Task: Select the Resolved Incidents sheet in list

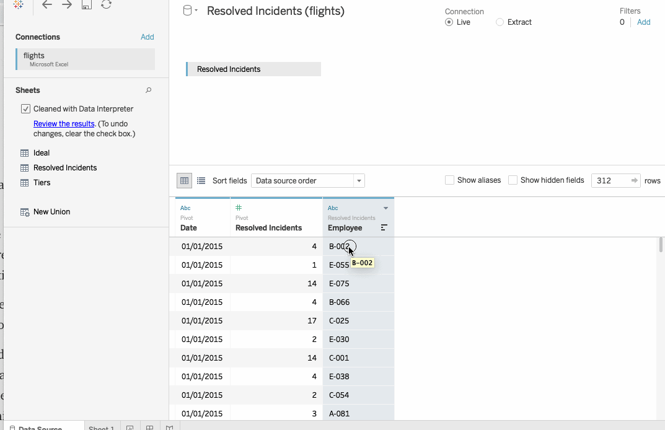Action: [65, 168]
